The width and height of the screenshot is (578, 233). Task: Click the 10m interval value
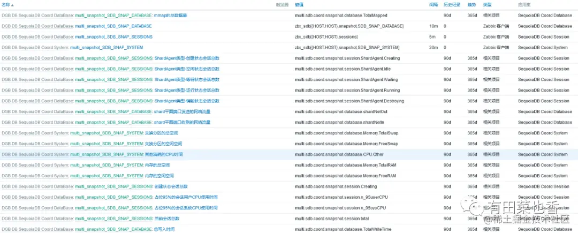[x=433, y=26]
